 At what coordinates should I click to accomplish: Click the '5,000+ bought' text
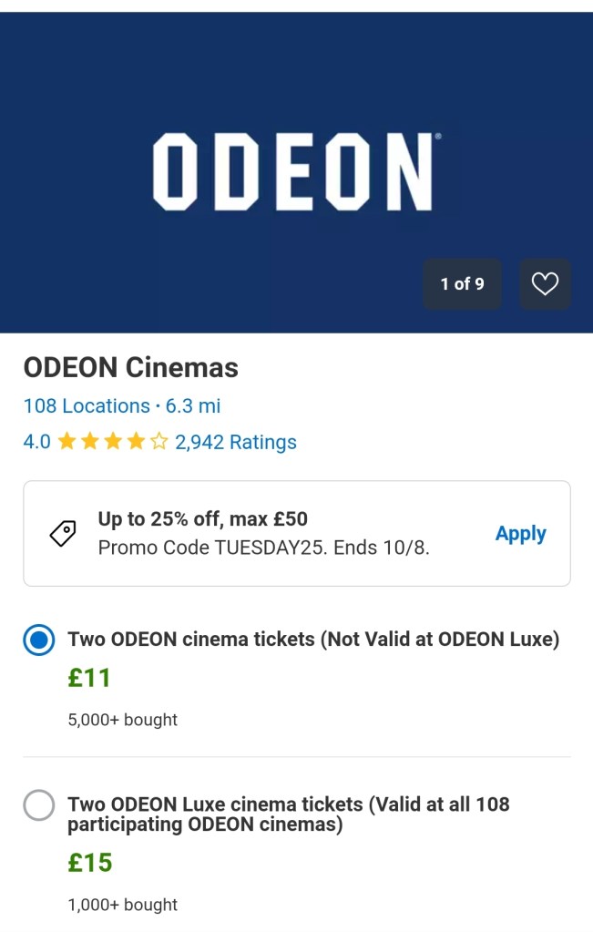122,720
